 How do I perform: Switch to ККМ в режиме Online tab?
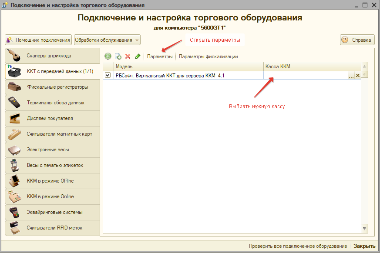click(x=52, y=196)
